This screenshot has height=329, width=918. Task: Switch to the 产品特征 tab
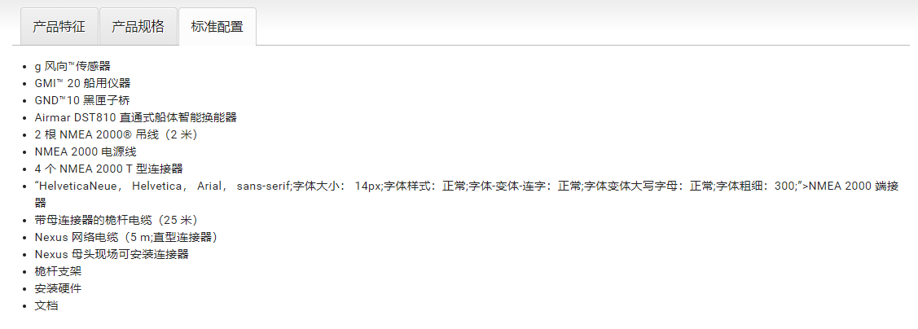(x=59, y=27)
